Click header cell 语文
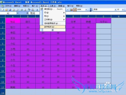This screenshot has height=95, width=126. point(28,21)
